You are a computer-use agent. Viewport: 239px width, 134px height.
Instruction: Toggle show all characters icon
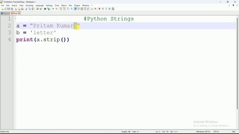[71, 9]
